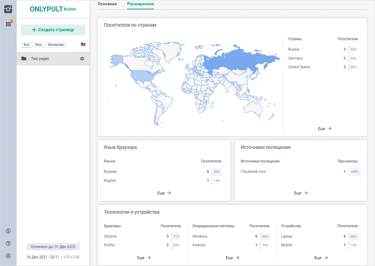Open Test pages folder settings gear
This screenshot has width=375, height=266.
pyautogui.click(x=82, y=59)
